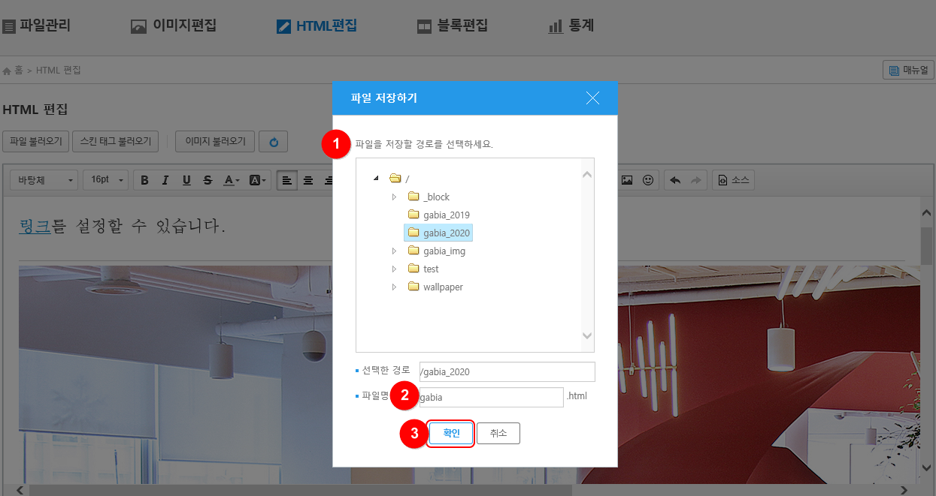Viewport: 936px width, 496px height.
Task: Go to the 블록편집 tab
Action: click(x=453, y=26)
